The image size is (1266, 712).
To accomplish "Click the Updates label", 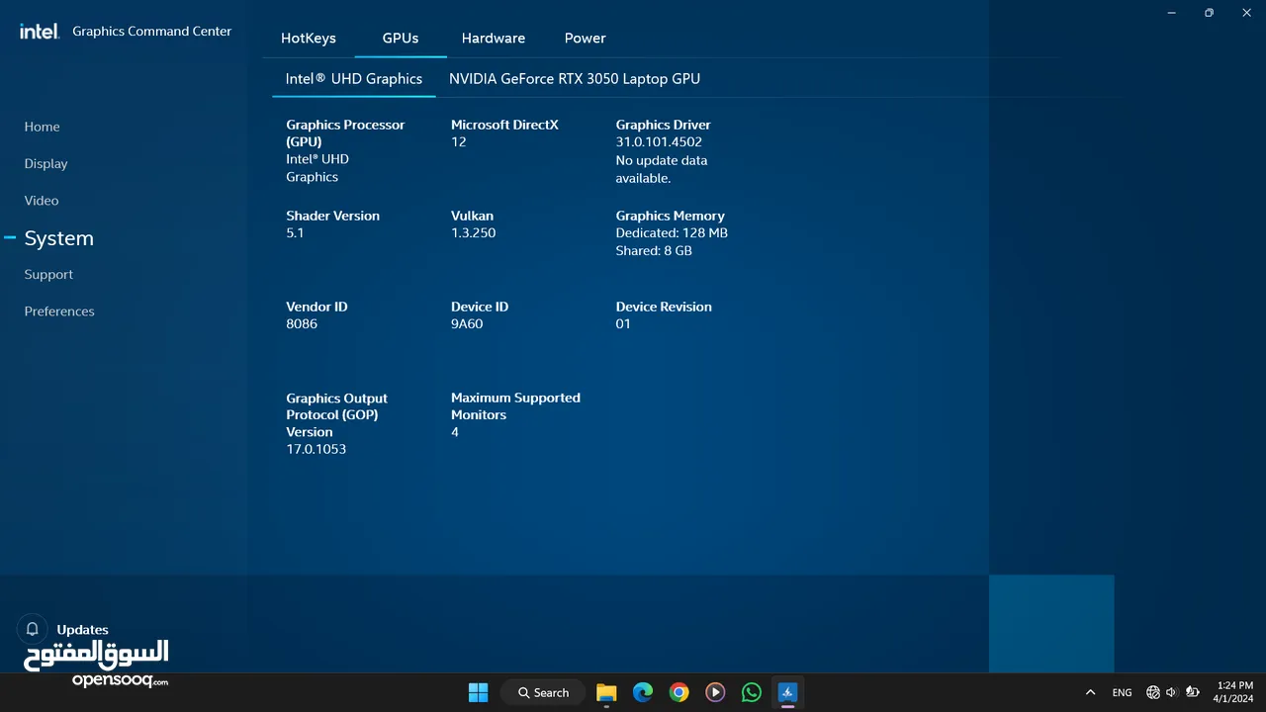I will tap(82, 629).
